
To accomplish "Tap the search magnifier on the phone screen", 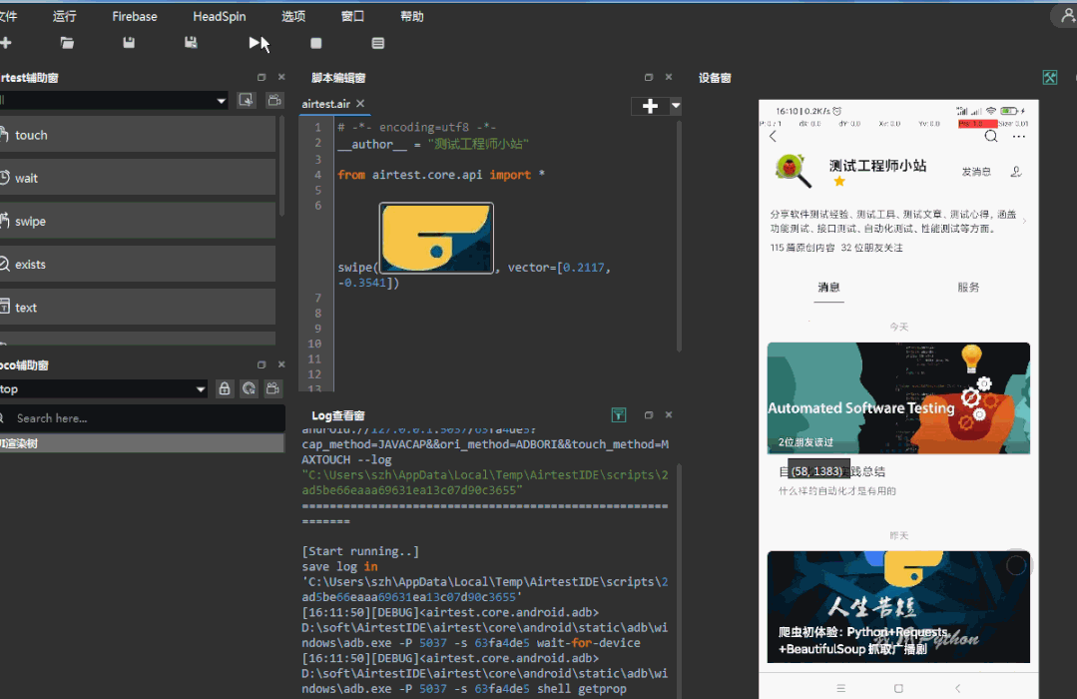I will coord(990,136).
